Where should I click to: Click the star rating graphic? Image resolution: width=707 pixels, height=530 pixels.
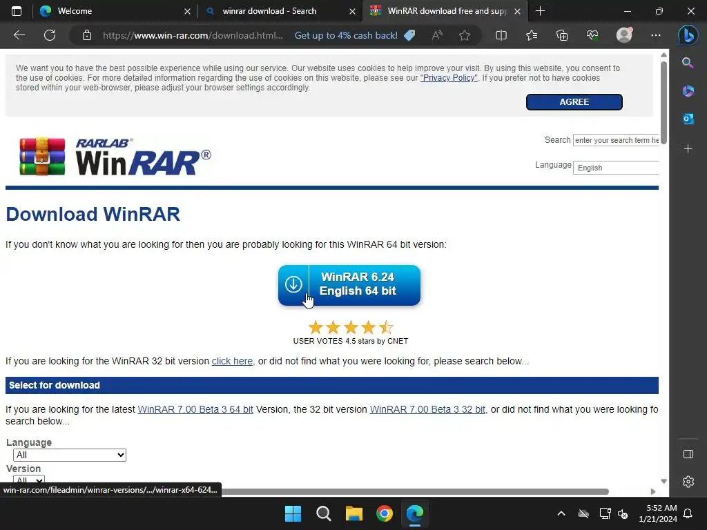[x=350, y=326]
